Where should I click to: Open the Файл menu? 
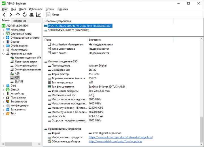(x=5, y=9)
